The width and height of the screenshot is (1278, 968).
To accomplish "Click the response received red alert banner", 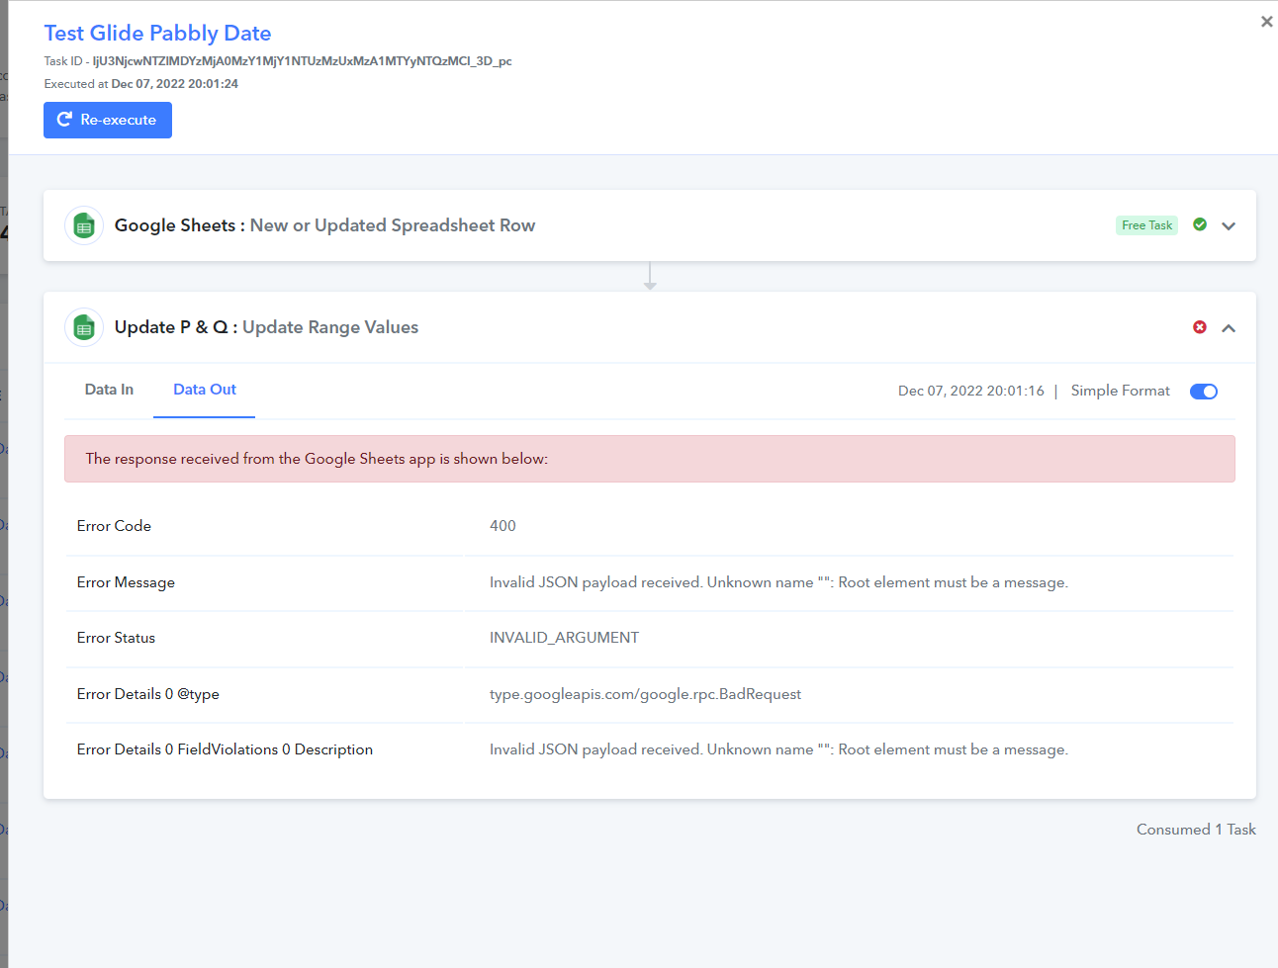I will (x=650, y=459).
